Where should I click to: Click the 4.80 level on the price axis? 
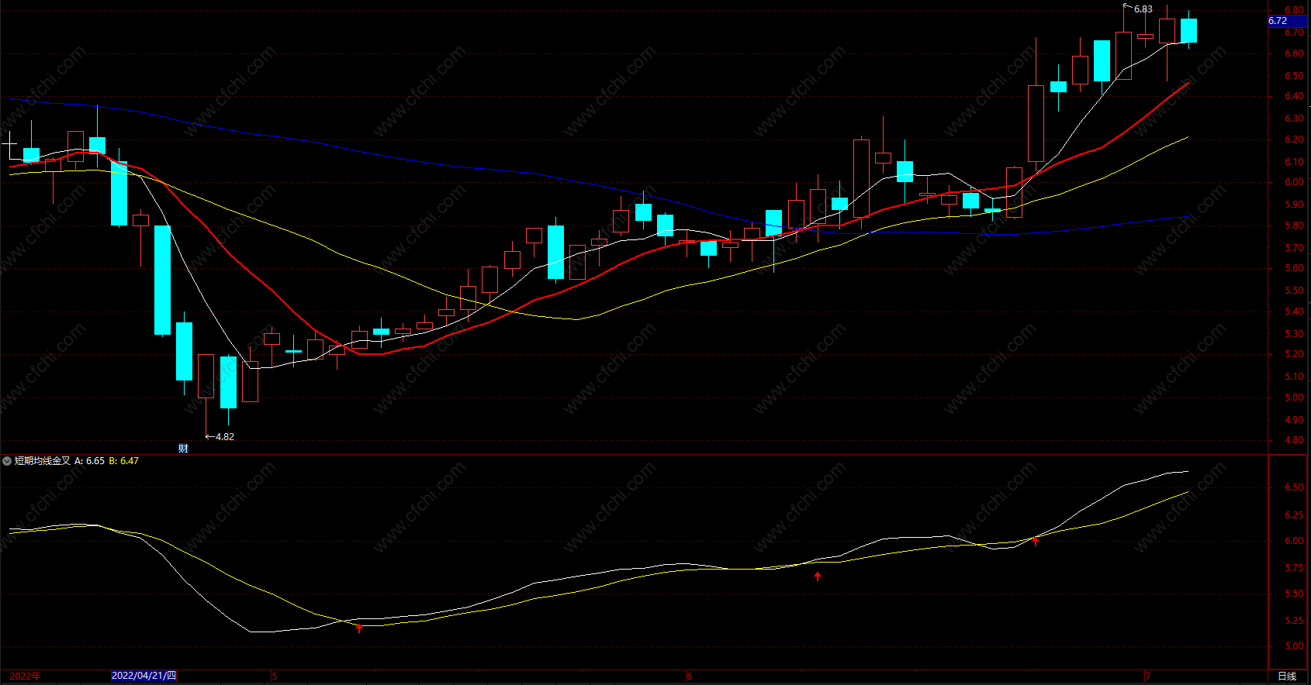pos(1294,440)
